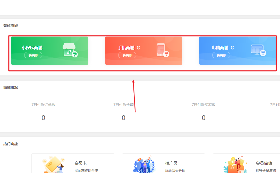Click the 7日付款金额 statistic

[123, 118]
